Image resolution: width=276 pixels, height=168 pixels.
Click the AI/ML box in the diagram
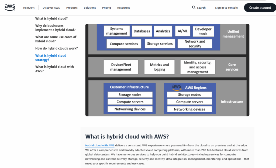[182, 31]
